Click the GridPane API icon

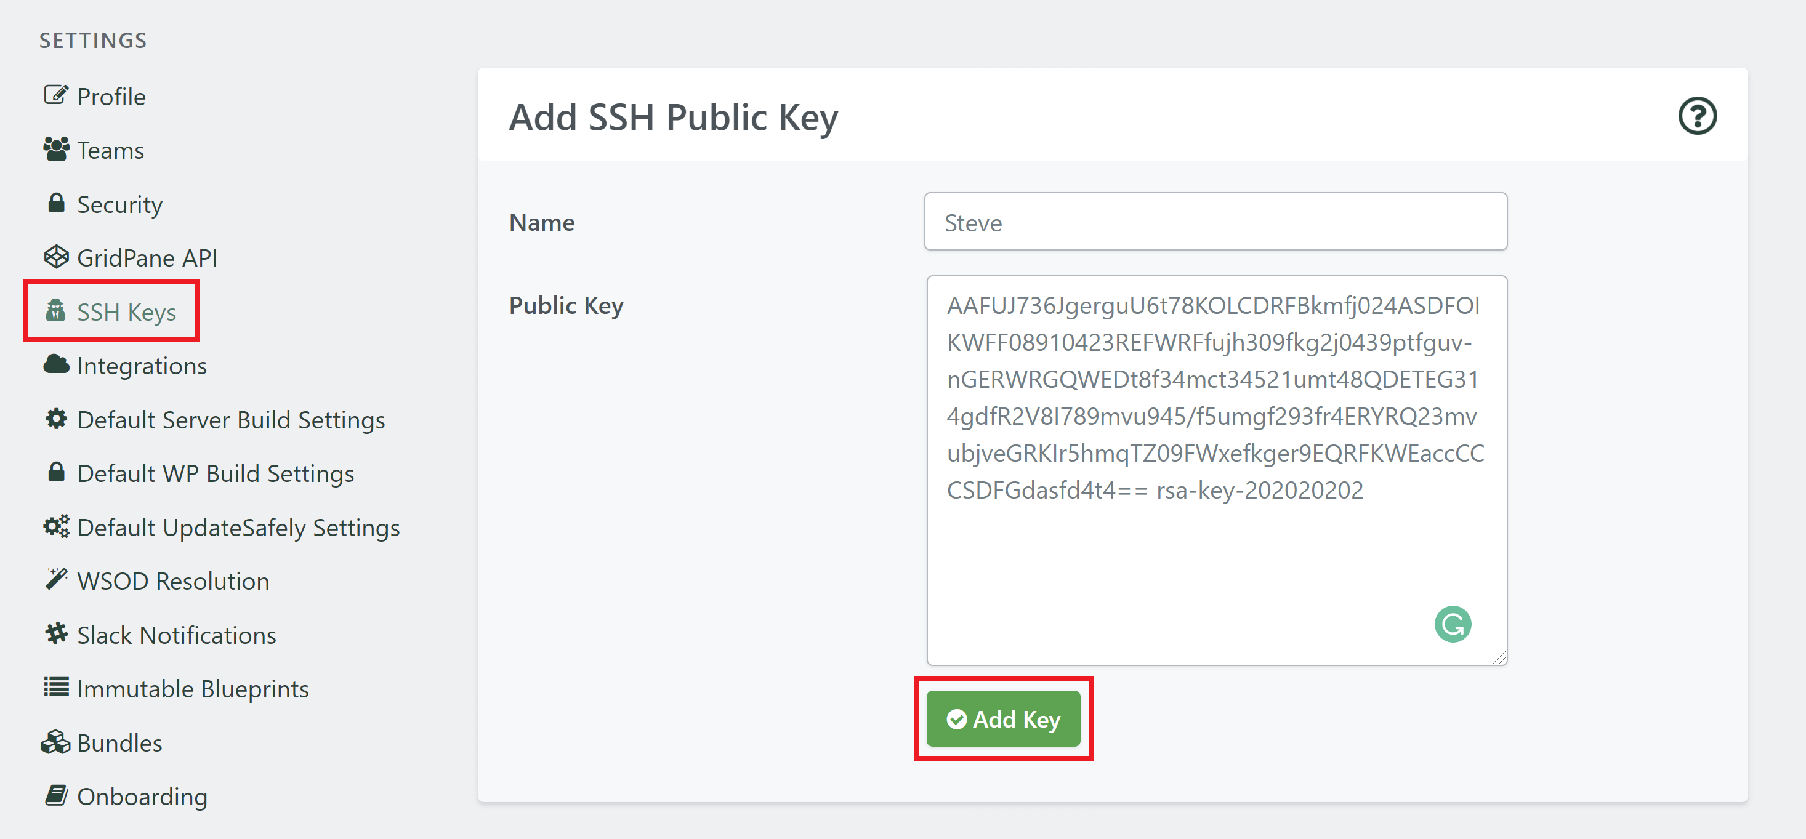pyautogui.click(x=56, y=257)
